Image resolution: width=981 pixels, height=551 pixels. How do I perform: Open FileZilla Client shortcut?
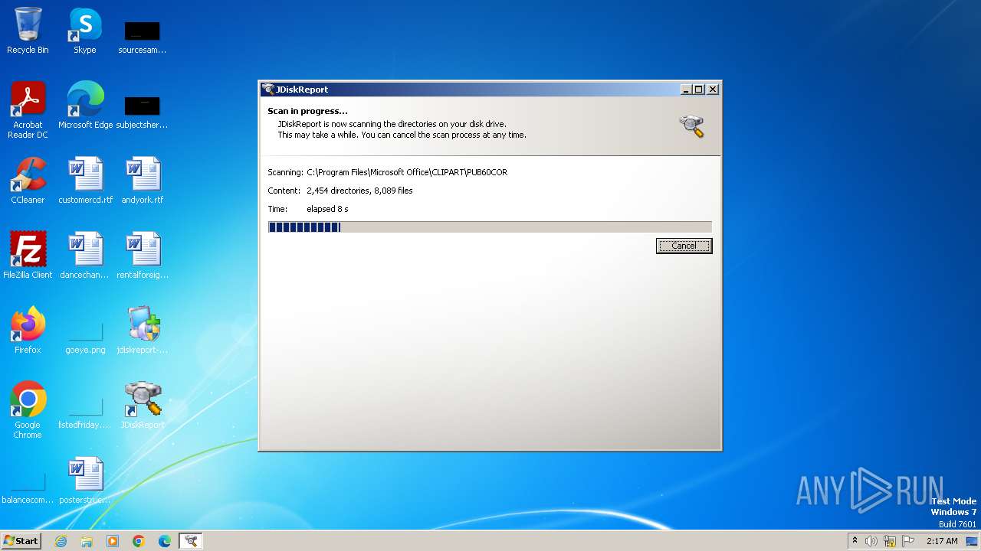28,256
